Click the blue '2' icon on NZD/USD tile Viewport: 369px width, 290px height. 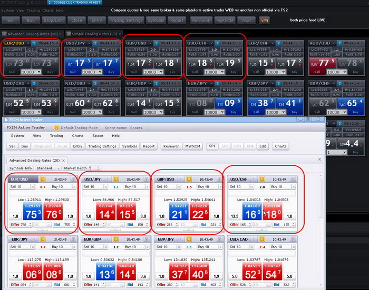coord(95,83)
